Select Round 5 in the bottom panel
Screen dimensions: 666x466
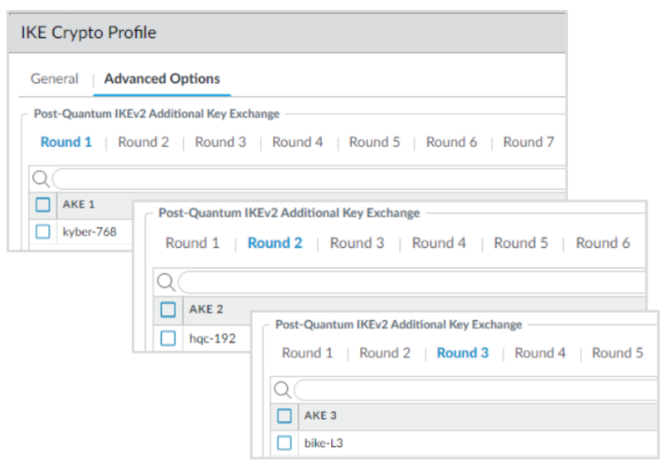pyautogui.click(x=617, y=352)
